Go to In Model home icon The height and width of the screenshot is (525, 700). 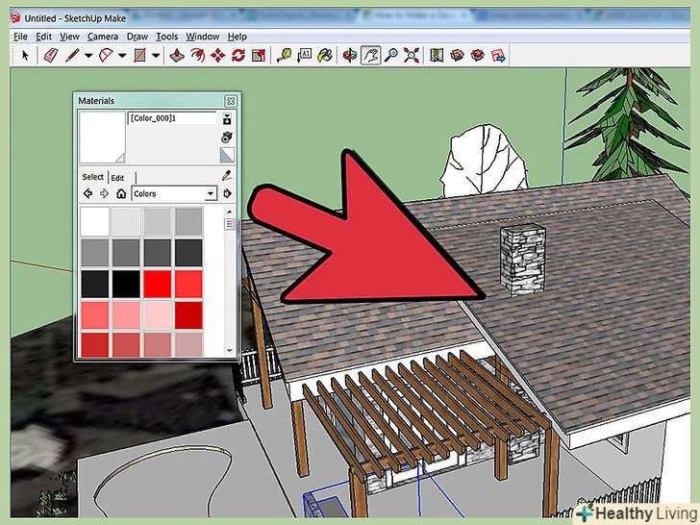pyautogui.click(x=121, y=193)
